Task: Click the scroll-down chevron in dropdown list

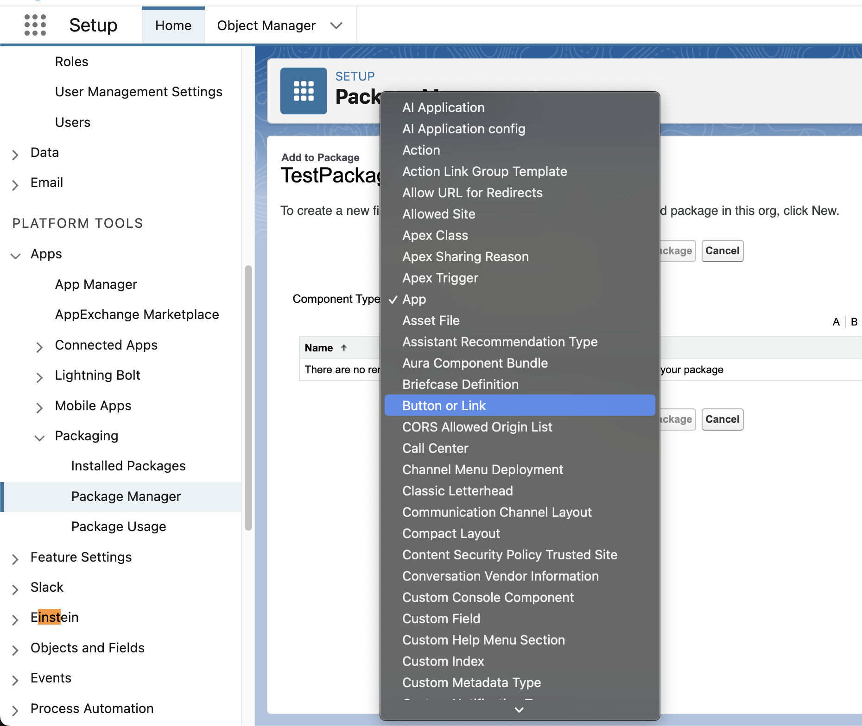Action: tap(519, 710)
